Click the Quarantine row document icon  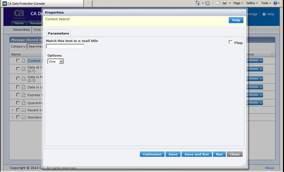coord(23,103)
